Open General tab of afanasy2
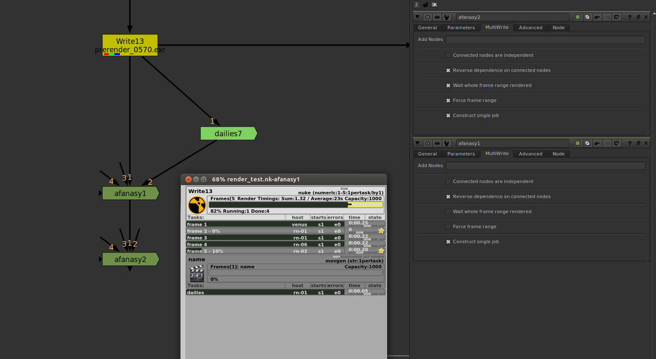 tap(428, 28)
